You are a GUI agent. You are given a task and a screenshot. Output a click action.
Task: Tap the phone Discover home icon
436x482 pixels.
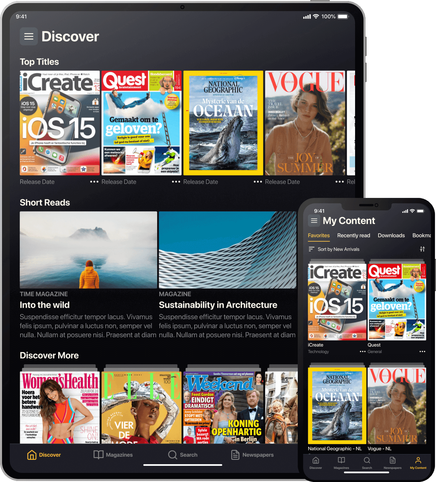(316, 460)
